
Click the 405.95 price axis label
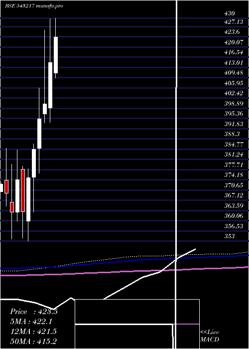pos(234,83)
